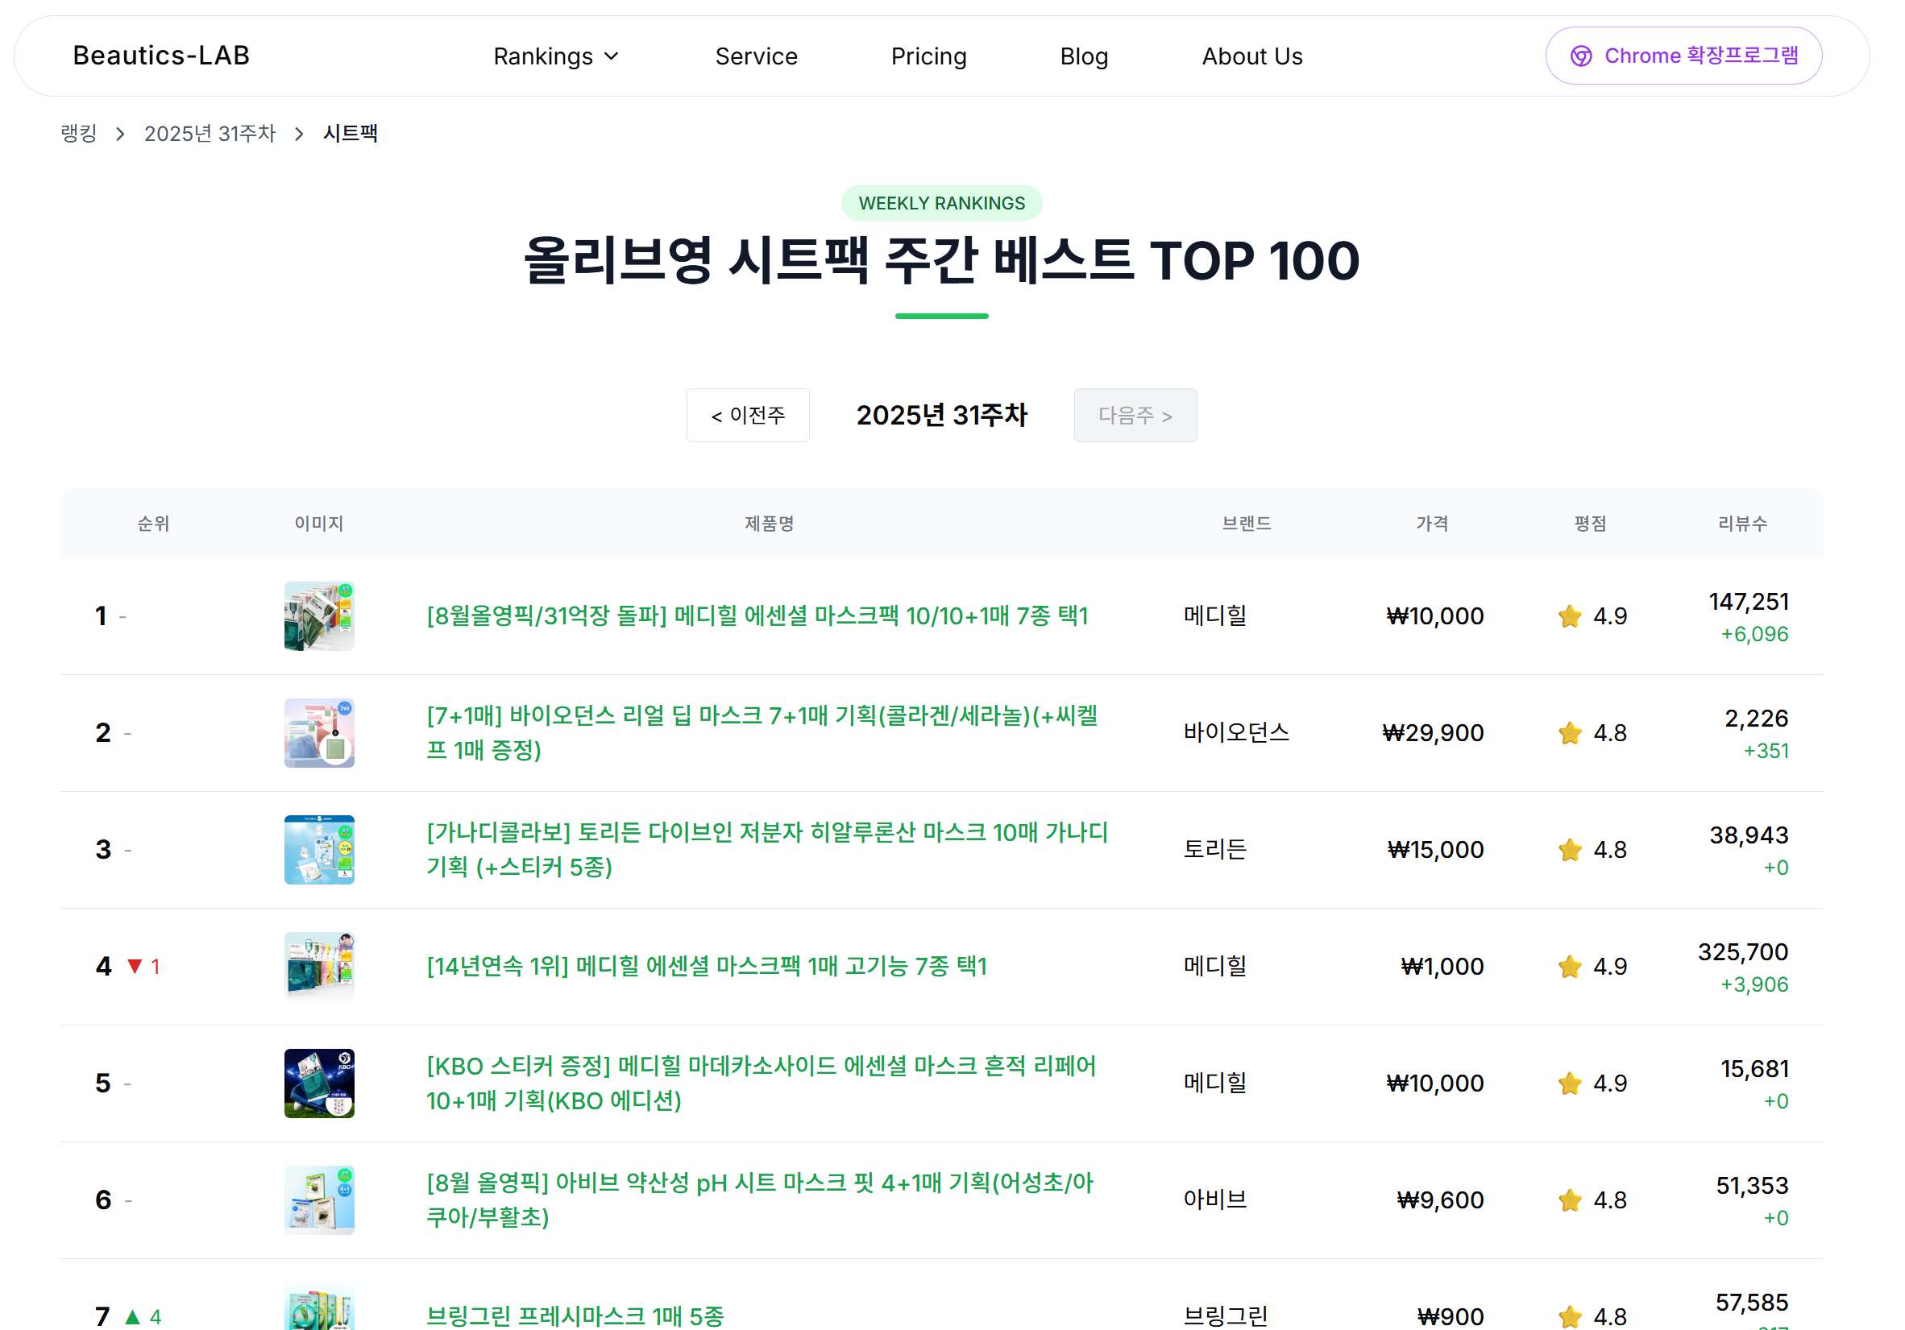The image size is (1905, 1330).
Task: Open the 14년연속 1위 메디힐 product link
Action: click(706, 967)
